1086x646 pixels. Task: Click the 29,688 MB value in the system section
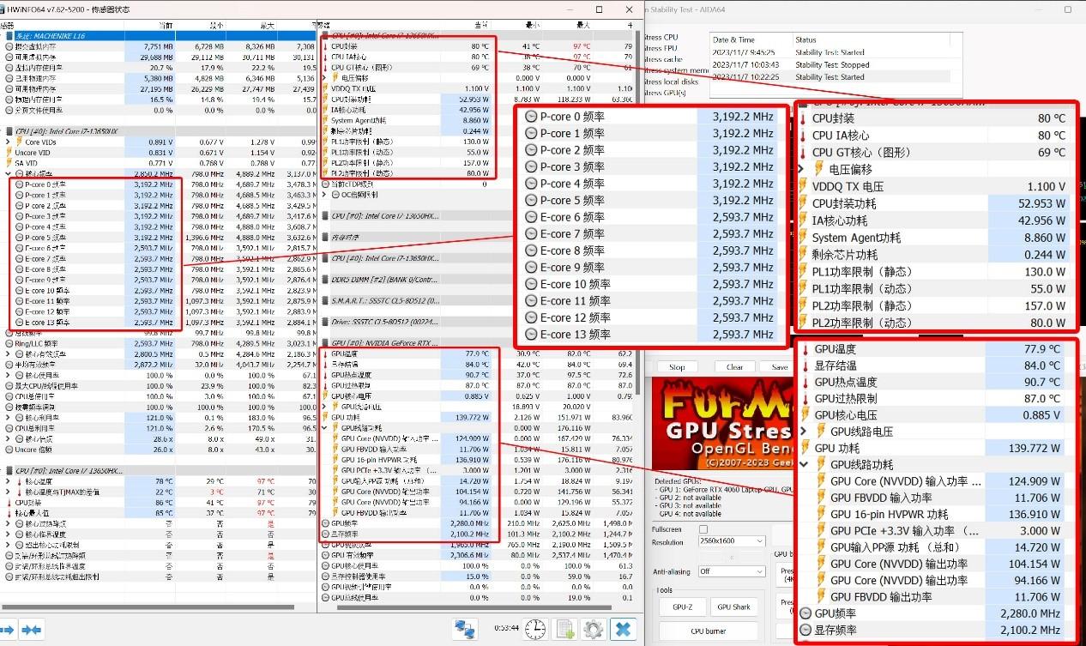157,57
